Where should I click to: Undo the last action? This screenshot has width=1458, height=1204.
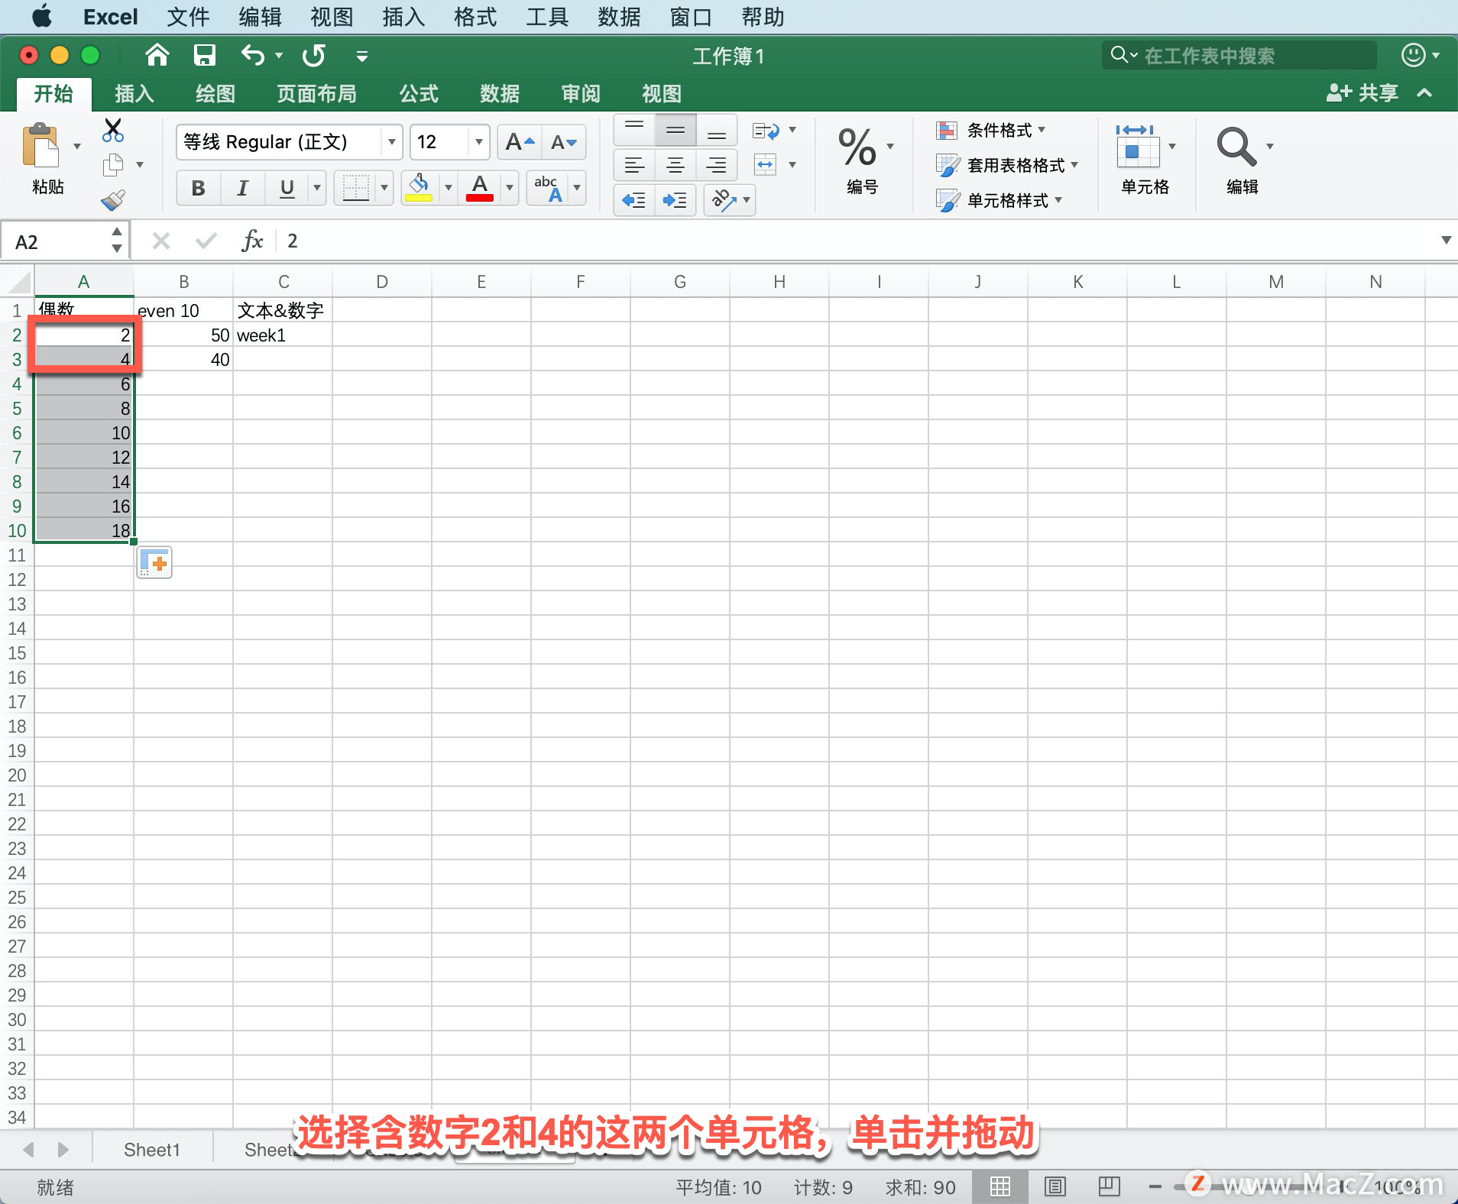[252, 55]
